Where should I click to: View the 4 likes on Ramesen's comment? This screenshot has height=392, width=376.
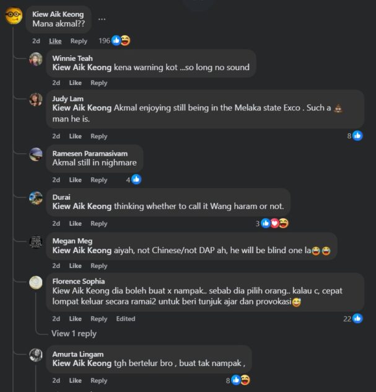(x=133, y=180)
